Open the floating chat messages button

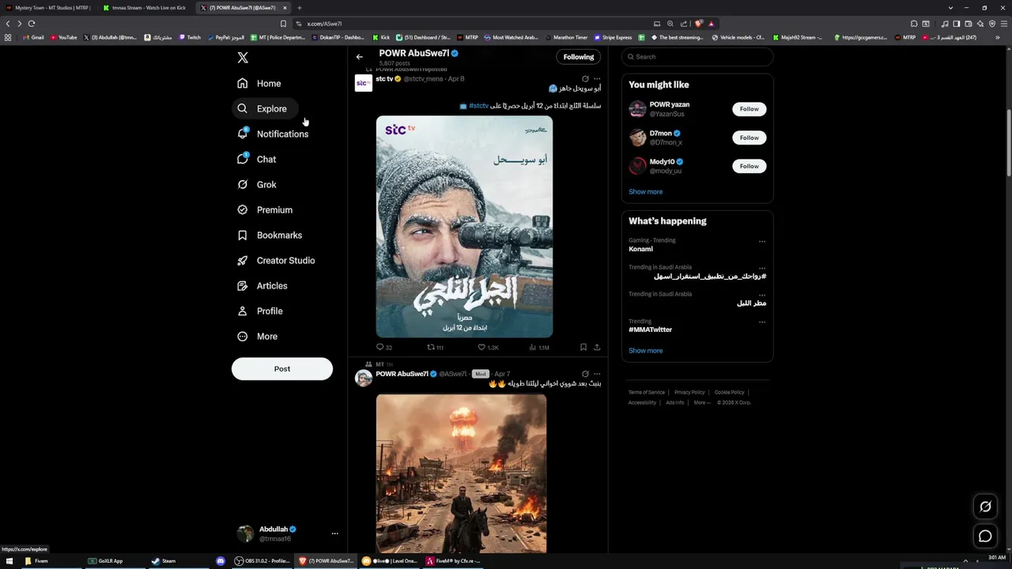click(985, 537)
